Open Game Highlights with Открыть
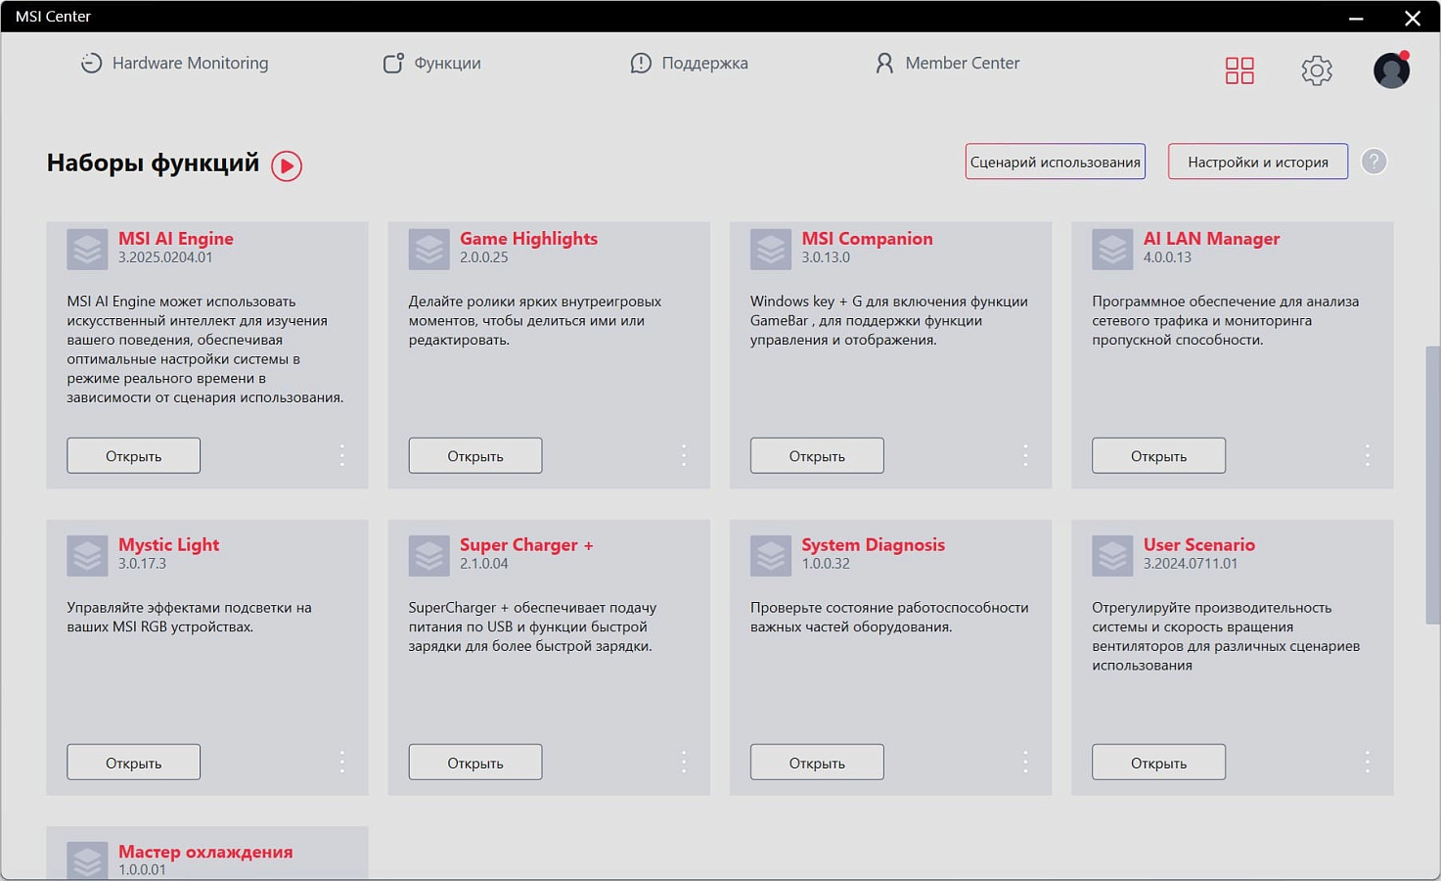1441x881 pixels. (475, 455)
